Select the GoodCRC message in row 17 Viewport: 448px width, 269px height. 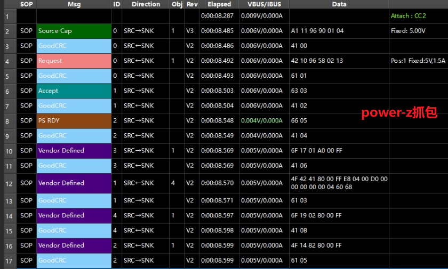pyautogui.click(x=74, y=260)
